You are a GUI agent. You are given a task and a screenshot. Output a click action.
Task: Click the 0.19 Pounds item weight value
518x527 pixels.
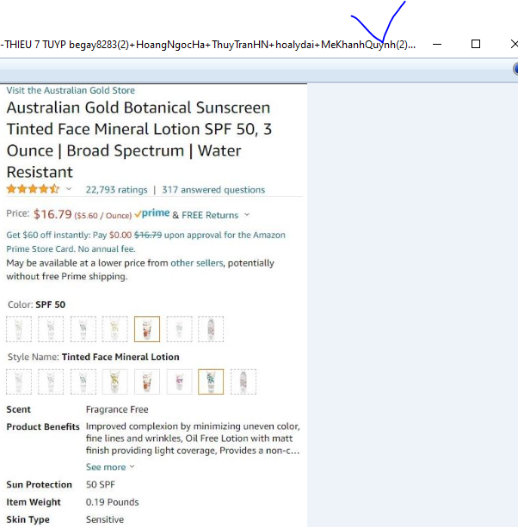[x=113, y=502]
